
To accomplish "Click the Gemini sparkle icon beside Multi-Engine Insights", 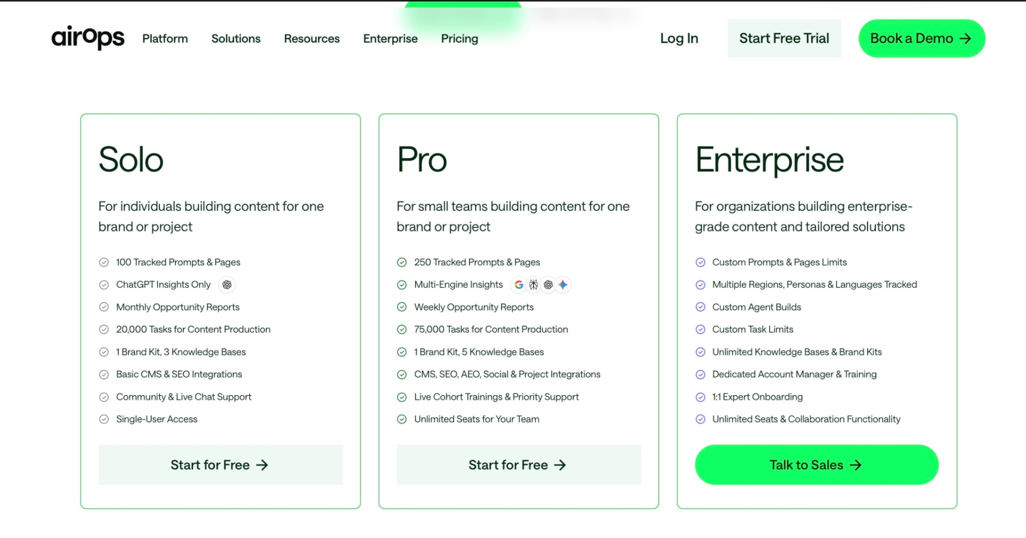I will [563, 285].
